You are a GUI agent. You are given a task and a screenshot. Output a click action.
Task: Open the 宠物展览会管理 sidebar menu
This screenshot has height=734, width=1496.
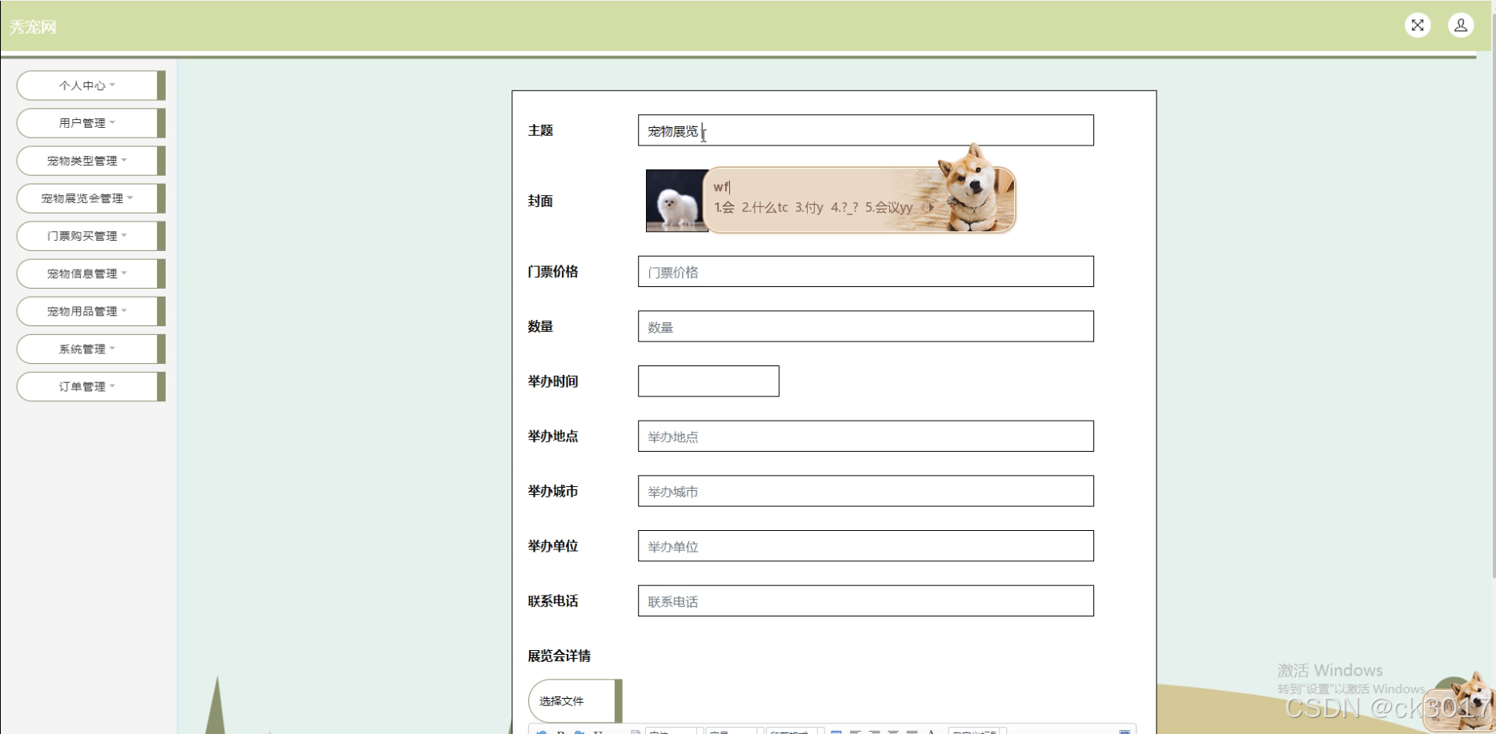click(90, 198)
